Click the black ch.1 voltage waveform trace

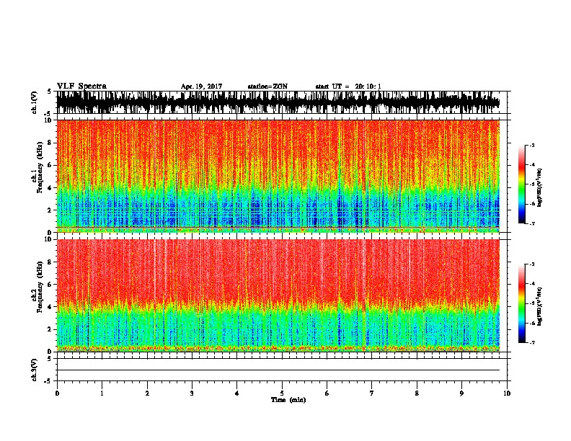pos(278,102)
